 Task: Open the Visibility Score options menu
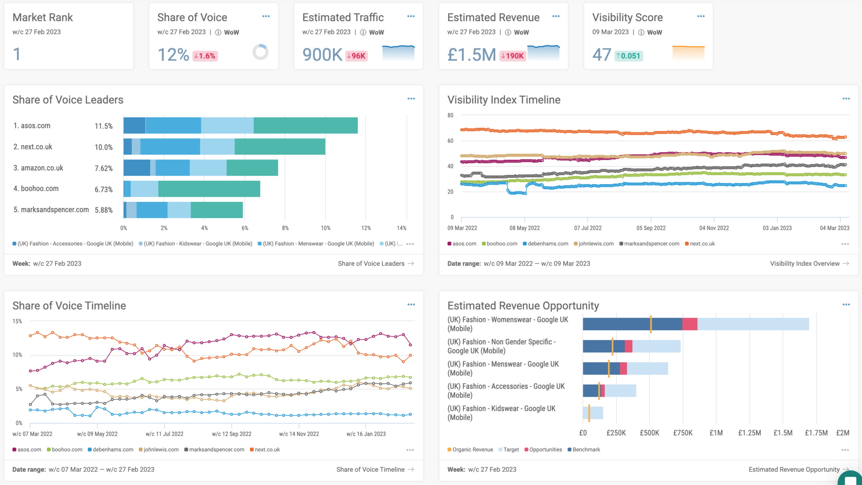[701, 16]
